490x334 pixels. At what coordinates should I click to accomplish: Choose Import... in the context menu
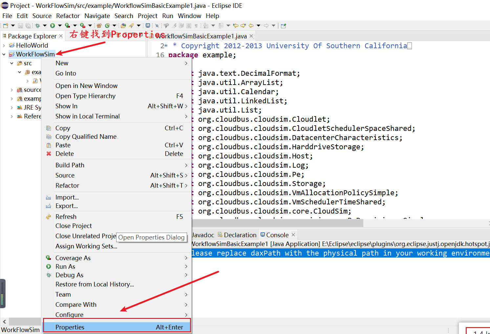117,197
